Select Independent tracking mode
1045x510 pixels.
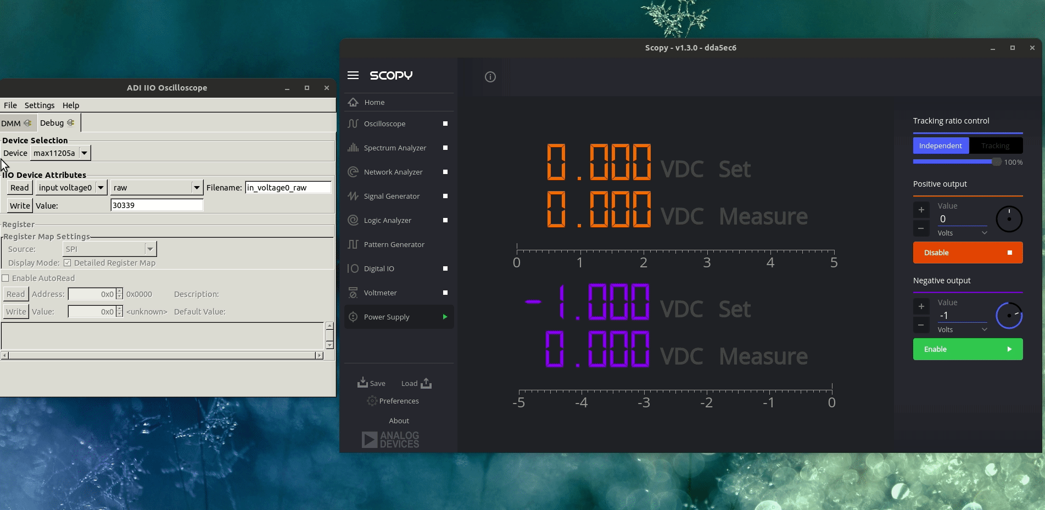pos(941,145)
